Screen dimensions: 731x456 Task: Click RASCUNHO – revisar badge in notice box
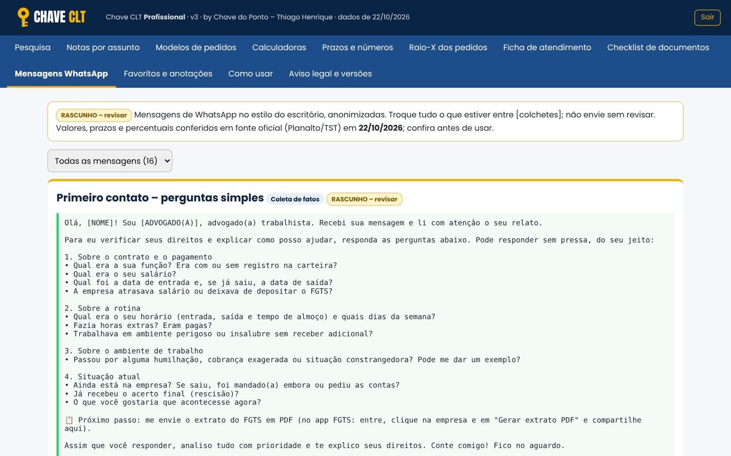pos(94,115)
